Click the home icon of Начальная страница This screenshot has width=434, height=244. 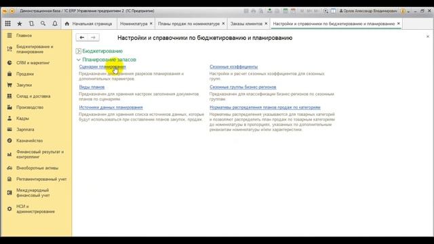[66, 24]
